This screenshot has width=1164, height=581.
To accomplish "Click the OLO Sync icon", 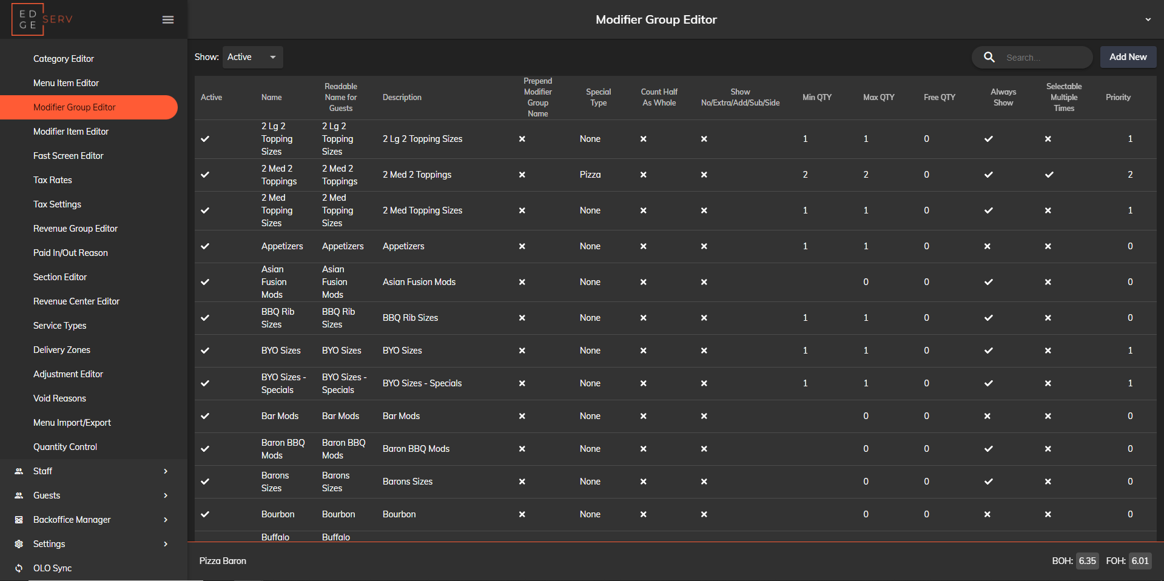I will (19, 568).
